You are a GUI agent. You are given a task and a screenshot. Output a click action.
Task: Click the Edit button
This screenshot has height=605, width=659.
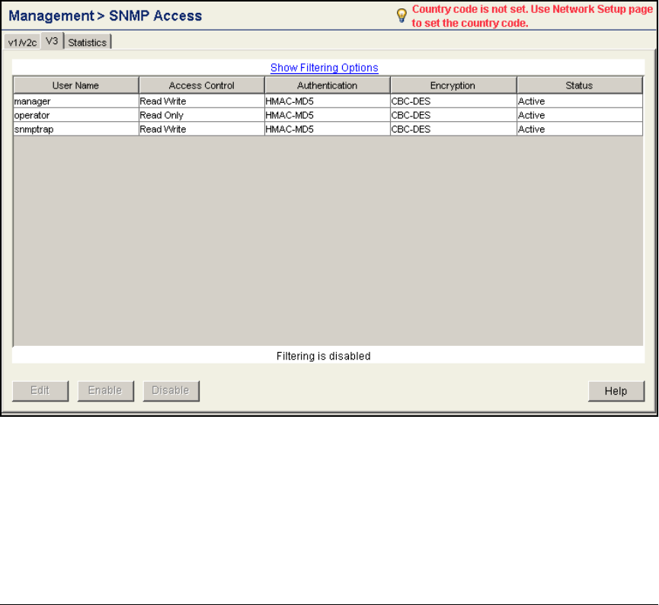(x=40, y=391)
